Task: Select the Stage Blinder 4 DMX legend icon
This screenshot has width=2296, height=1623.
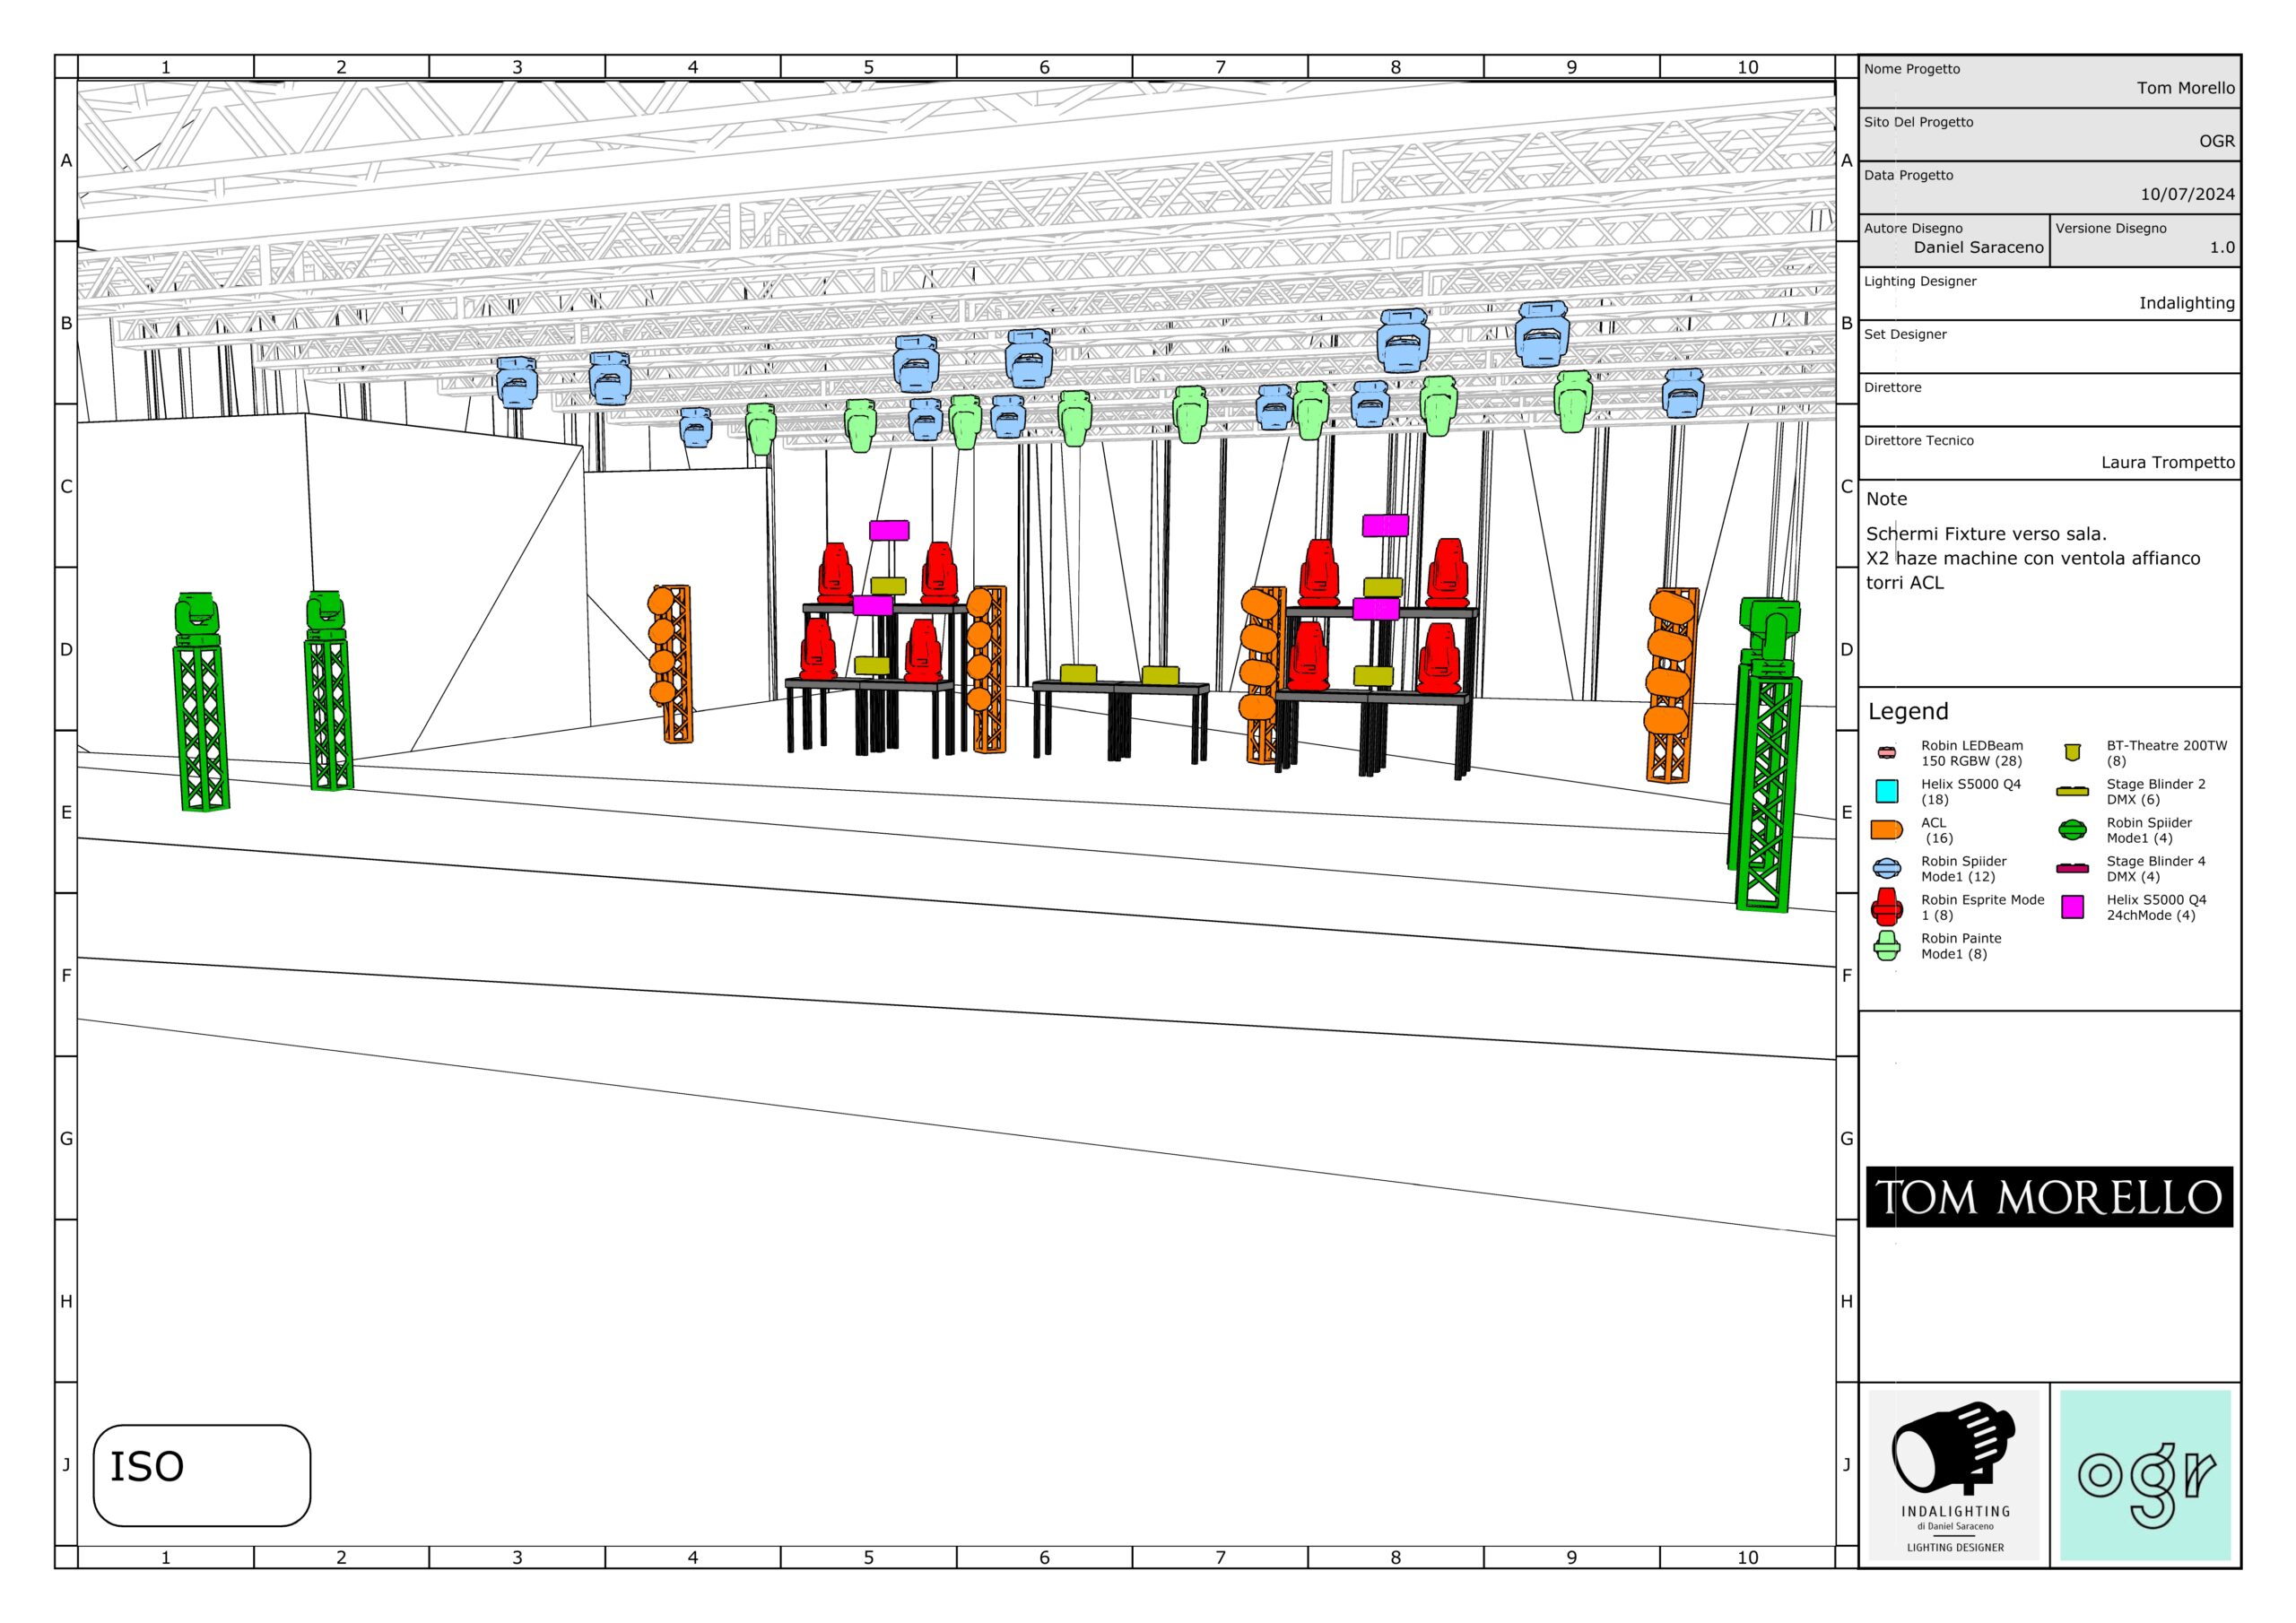Action: click(x=2072, y=868)
